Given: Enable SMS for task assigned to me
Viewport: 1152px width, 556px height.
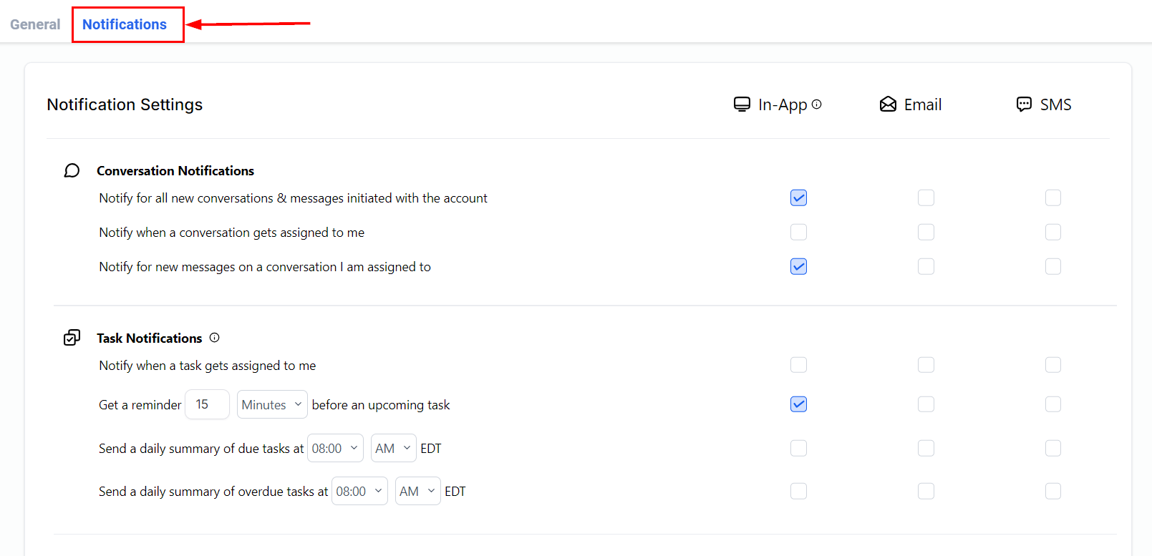Looking at the screenshot, I should pyautogui.click(x=1052, y=365).
